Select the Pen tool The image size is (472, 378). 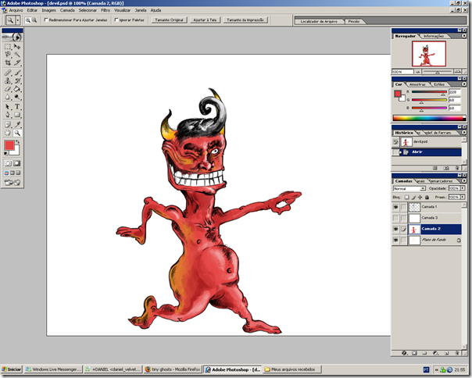click(8, 115)
